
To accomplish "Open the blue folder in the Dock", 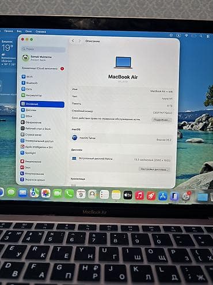I will coord(203,197).
